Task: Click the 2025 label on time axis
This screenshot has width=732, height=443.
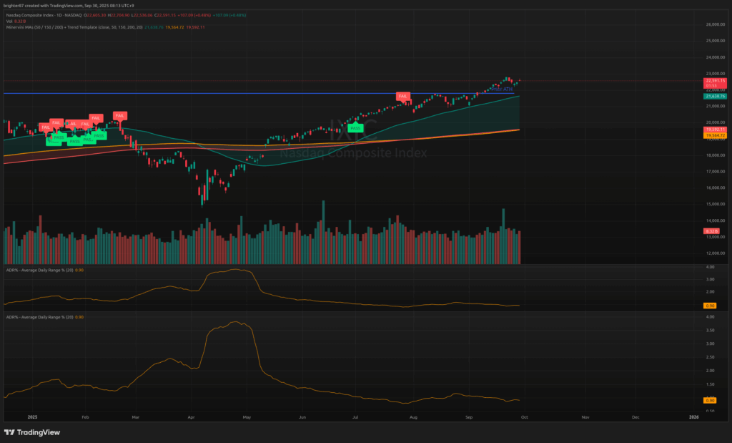Action: [x=32, y=417]
